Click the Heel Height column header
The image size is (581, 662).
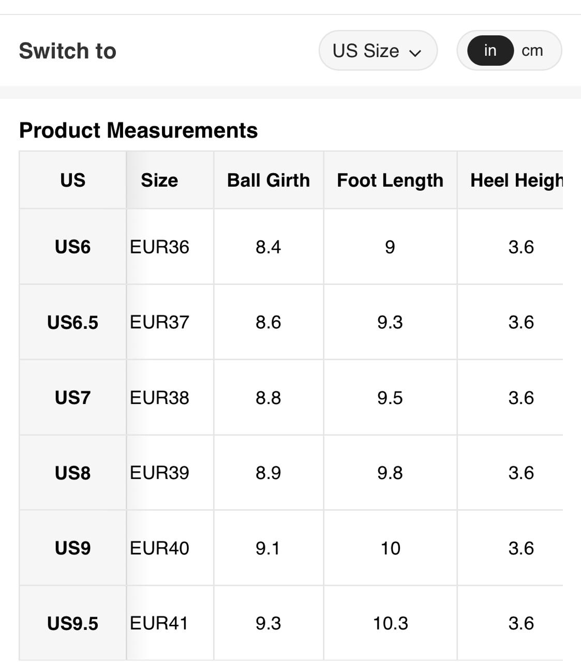click(x=516, y=180)
